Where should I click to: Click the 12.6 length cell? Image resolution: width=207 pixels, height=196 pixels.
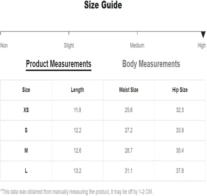(x=77, y=150)
